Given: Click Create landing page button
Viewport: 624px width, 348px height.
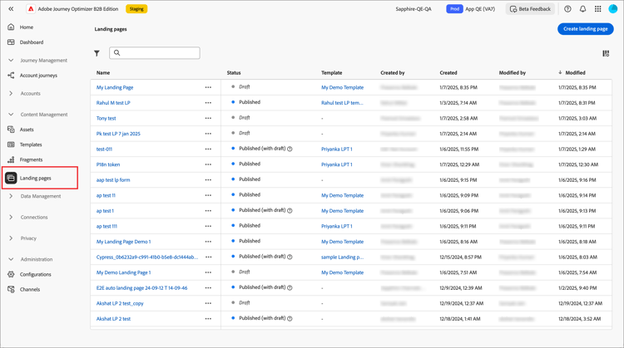Looking at the screenshot, I should (x=585, y=29).
